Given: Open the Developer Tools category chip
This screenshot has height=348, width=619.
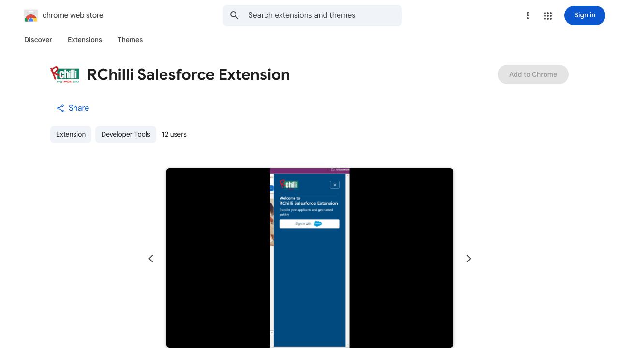Looking at the screenshot, I should pyautogui.click(x=126, y=134).
